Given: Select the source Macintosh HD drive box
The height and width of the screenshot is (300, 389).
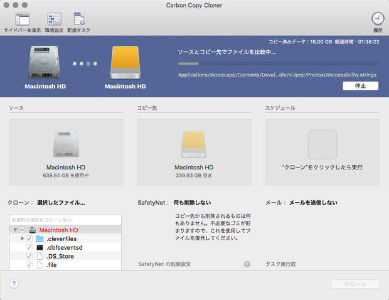Looking at the screenshot, I should [x=67, y=152].
